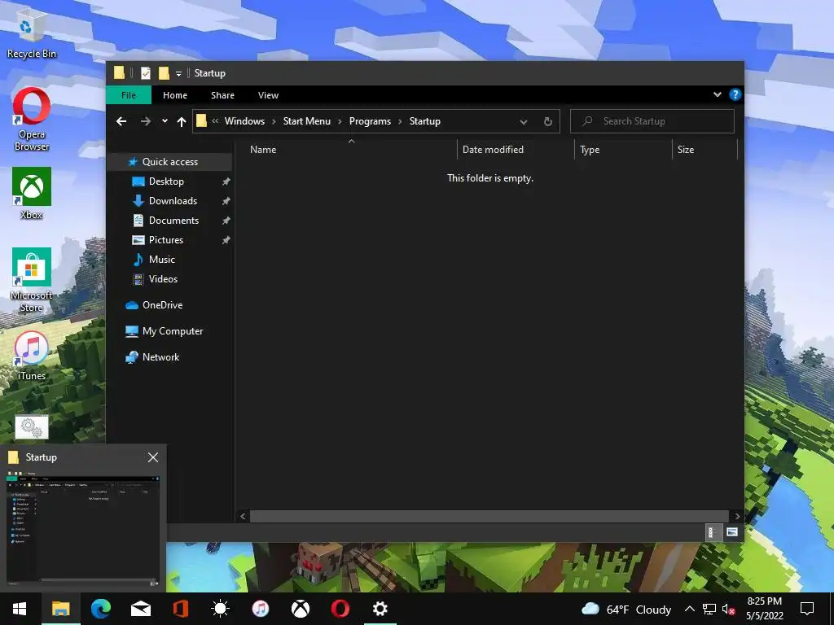This screenshot has height=625, width=834.
Task: Select the Xbox desktop shortcut
Action: (x=32, y=194)
